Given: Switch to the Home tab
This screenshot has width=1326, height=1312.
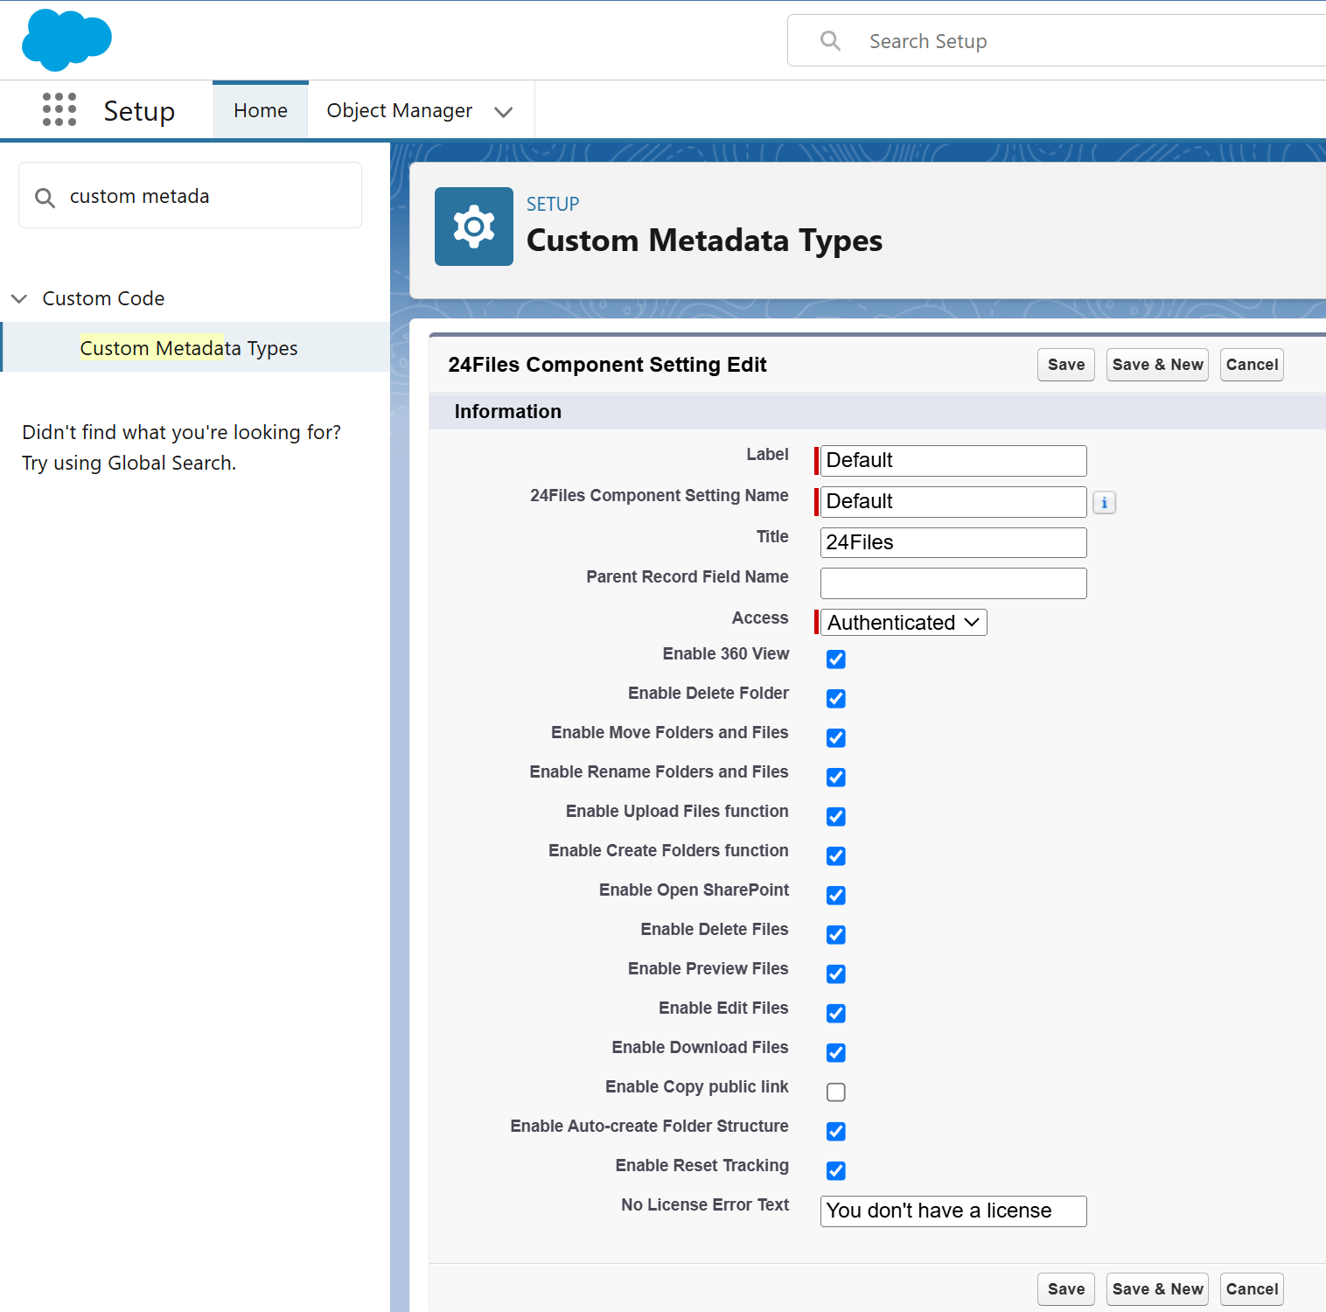Looking at the screenshot, I should [261, 111].
